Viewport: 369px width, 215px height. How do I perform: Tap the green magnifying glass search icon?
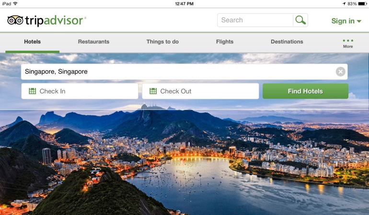(300, 20)
